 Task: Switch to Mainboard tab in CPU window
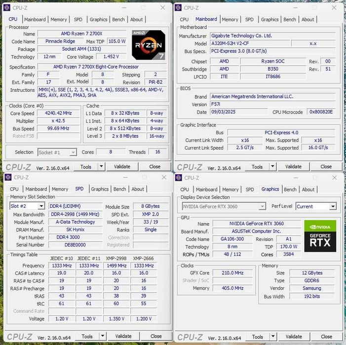pos(35,19)
